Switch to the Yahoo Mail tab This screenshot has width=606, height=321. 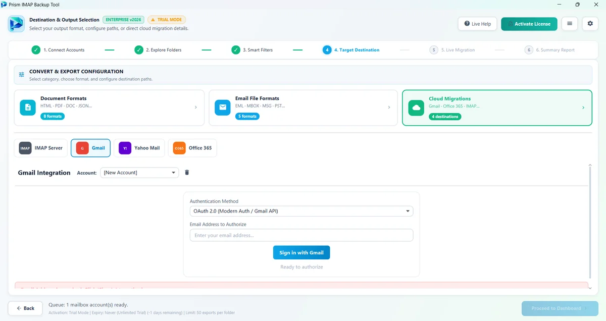tap(139, 148)
